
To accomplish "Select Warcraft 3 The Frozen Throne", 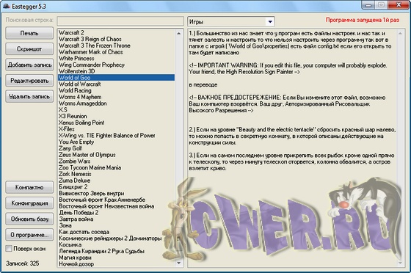I will coord(116,45).
